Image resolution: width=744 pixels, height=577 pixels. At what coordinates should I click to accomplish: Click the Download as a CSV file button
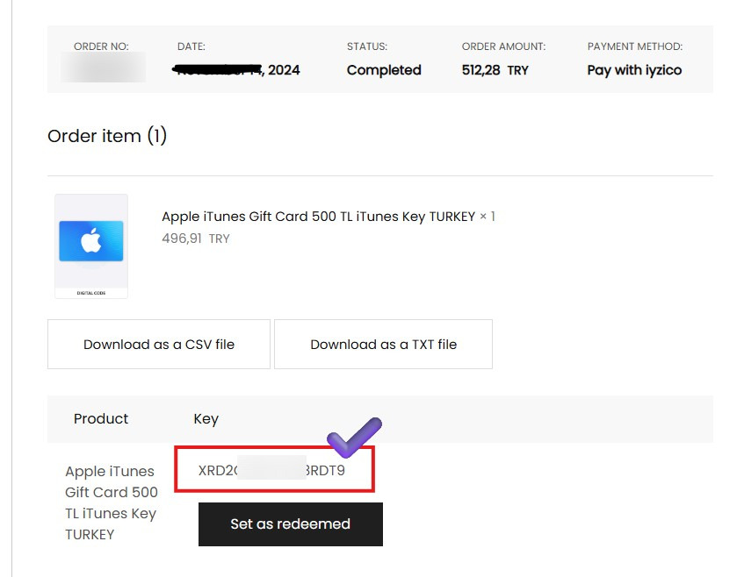[158, 344]
